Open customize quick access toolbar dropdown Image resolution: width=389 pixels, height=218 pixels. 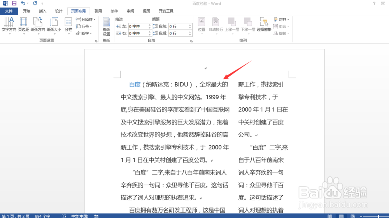pos(42,3)
